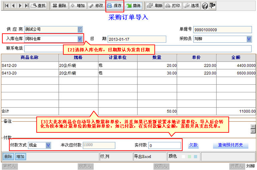The width and height of the screenshot is (257, 170).
Task: Click the 撤消 undo button
Action: [x=133, y=6]
